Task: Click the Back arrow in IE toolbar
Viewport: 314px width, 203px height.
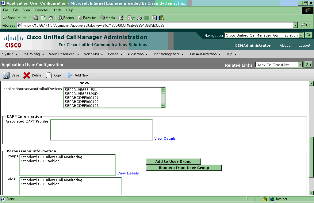Action: coord(9,18)
